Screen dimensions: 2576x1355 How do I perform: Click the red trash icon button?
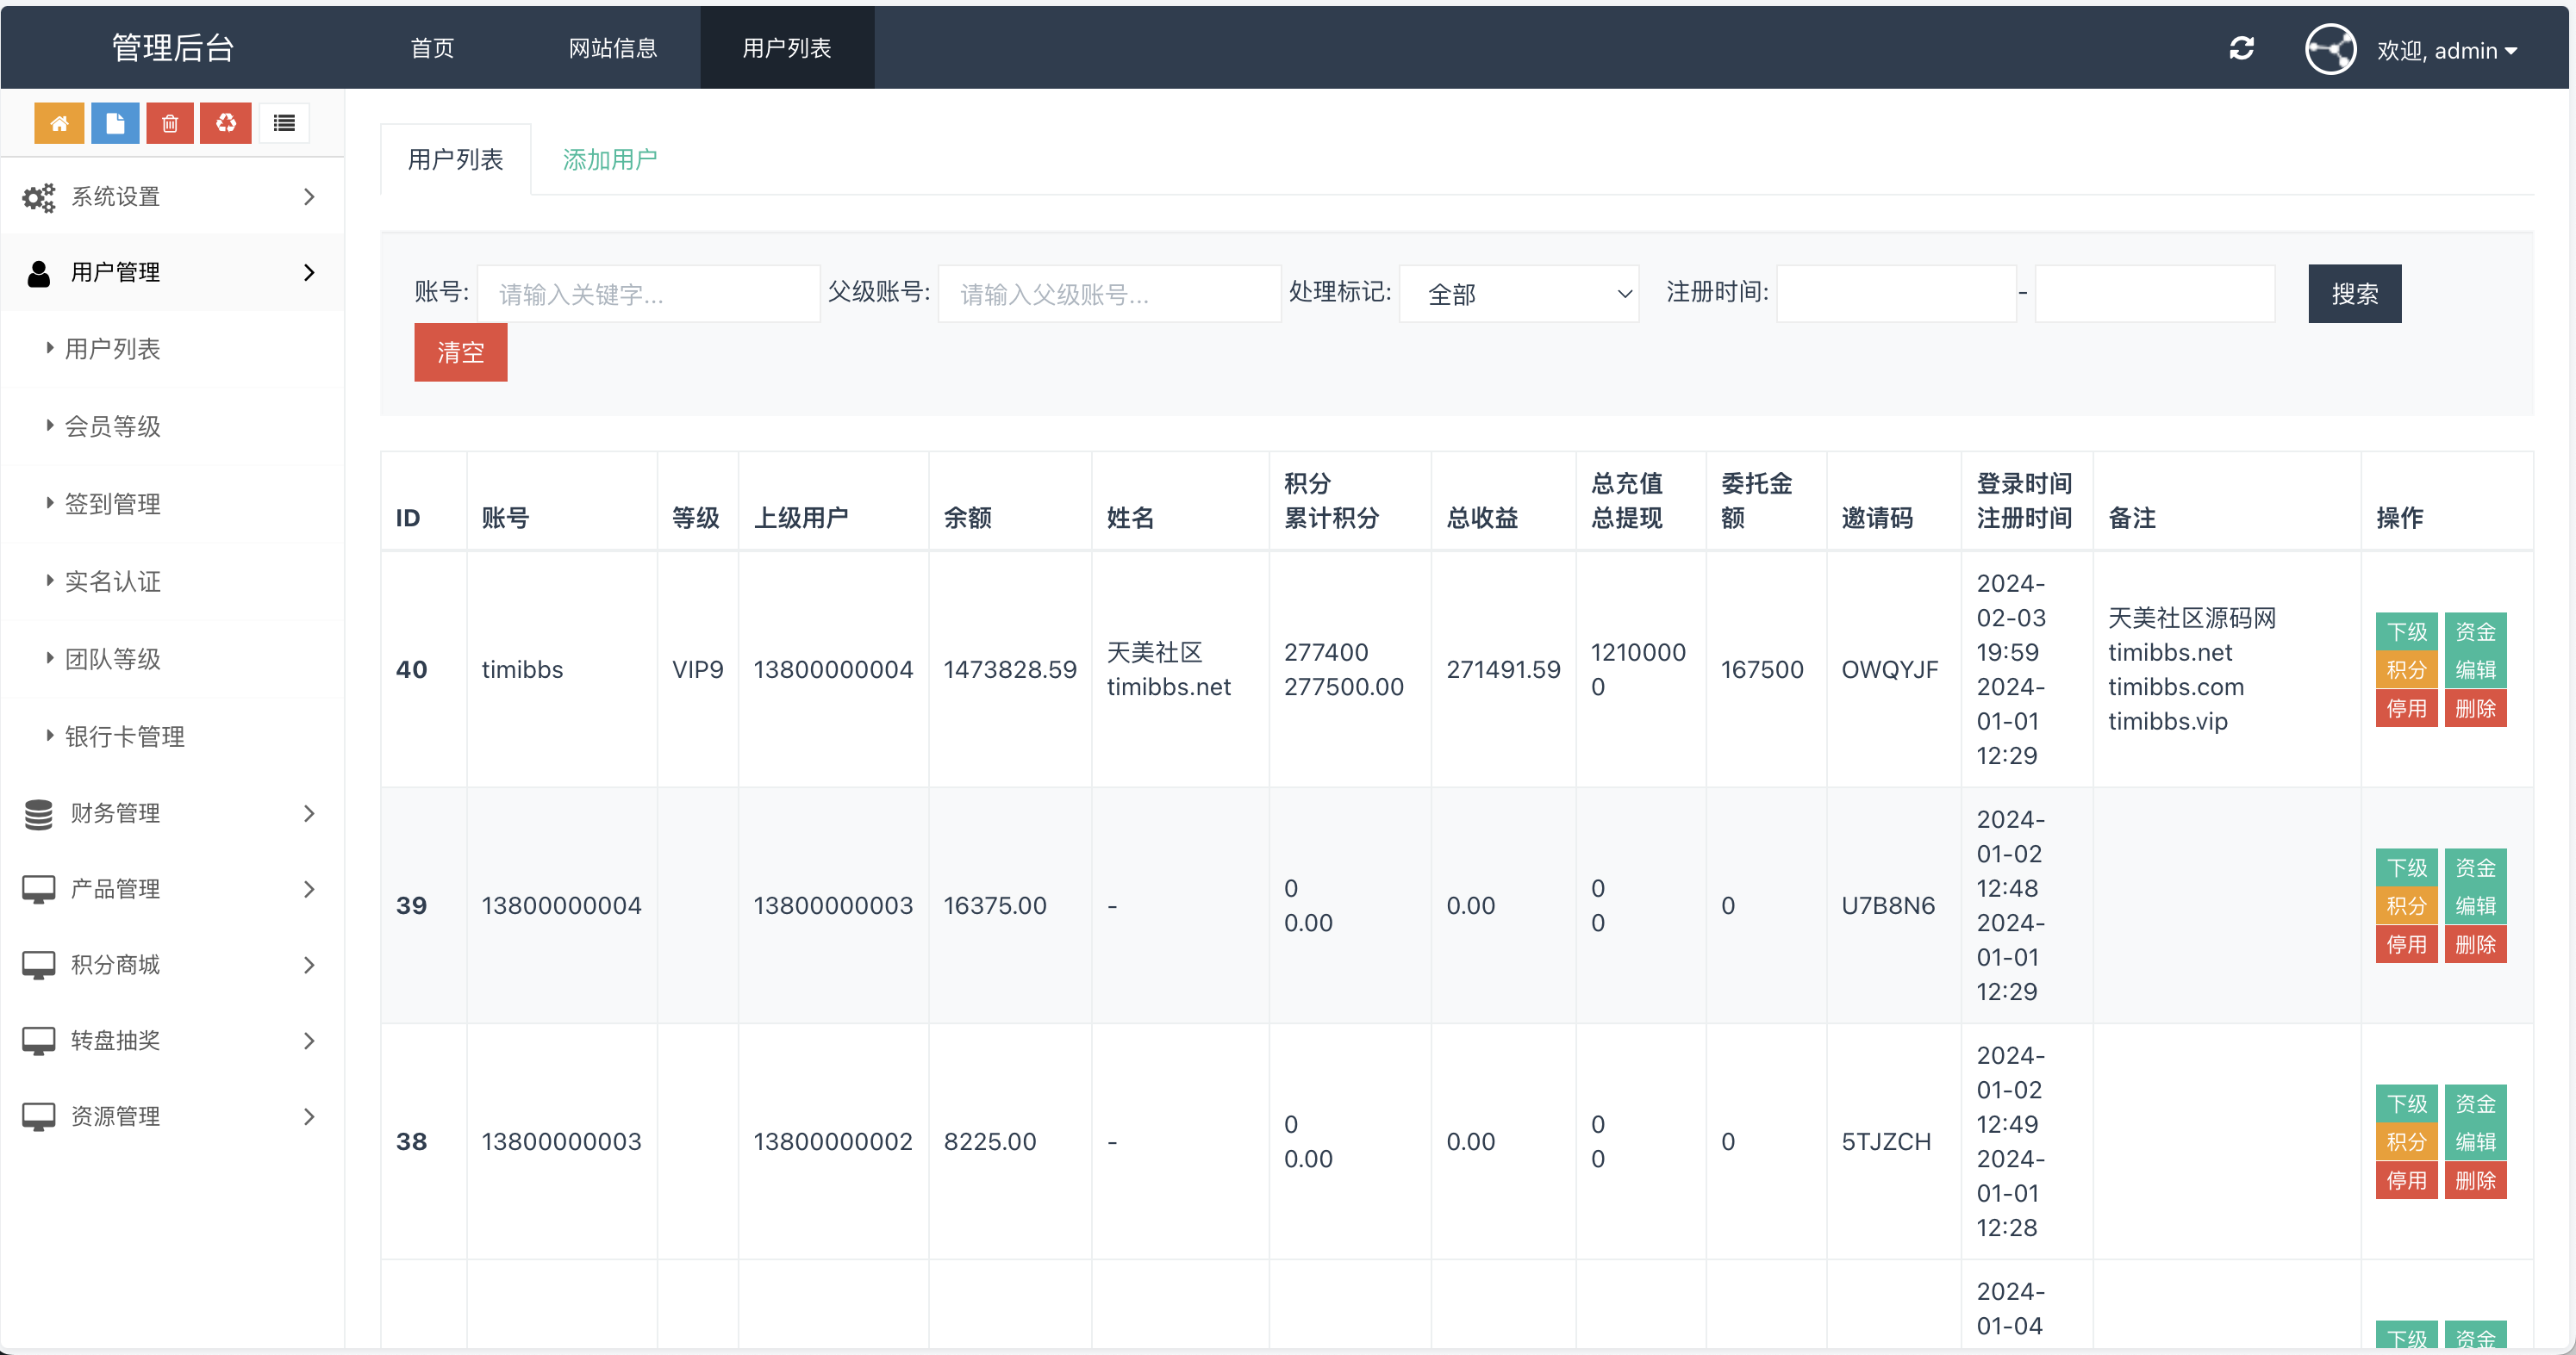point(170,123)
